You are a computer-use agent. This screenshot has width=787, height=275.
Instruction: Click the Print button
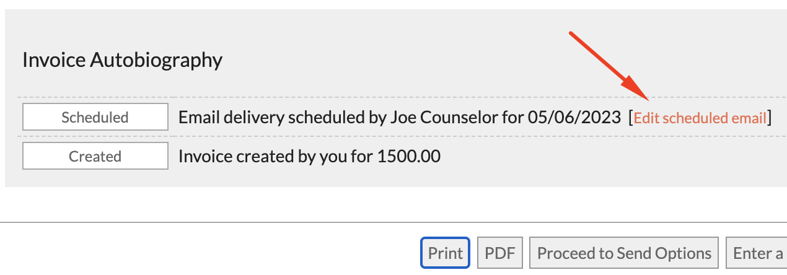tap(446, 253)
